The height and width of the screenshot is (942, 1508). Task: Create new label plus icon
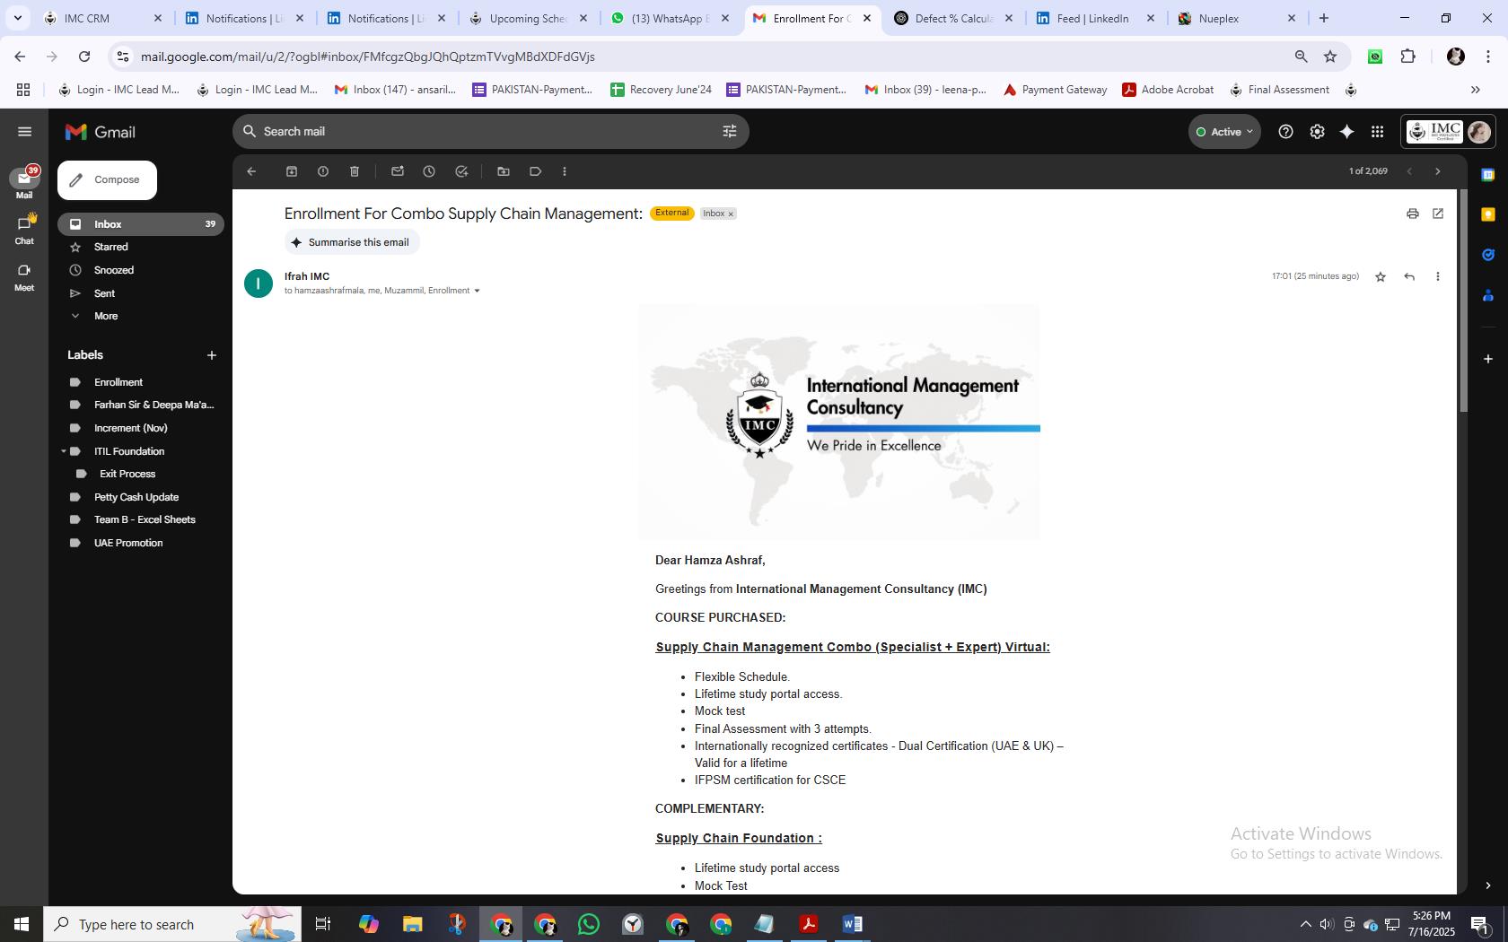pos(212,355)
